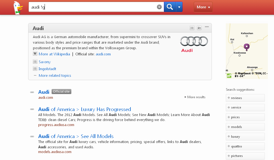Open the Ingolstadt related topic
274x160 pixels.
coord(47,69)
